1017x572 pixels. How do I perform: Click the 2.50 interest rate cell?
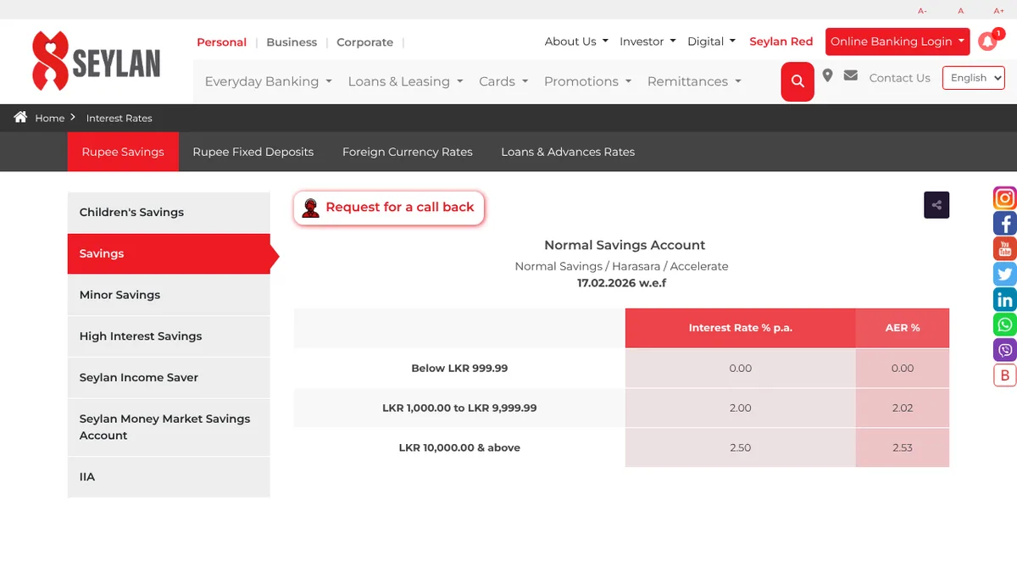(741, 447)
